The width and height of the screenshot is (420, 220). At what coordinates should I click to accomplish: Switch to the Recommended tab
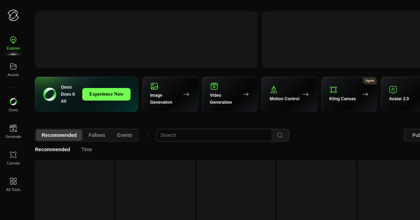pyautogui.click(x=59, y=135)
